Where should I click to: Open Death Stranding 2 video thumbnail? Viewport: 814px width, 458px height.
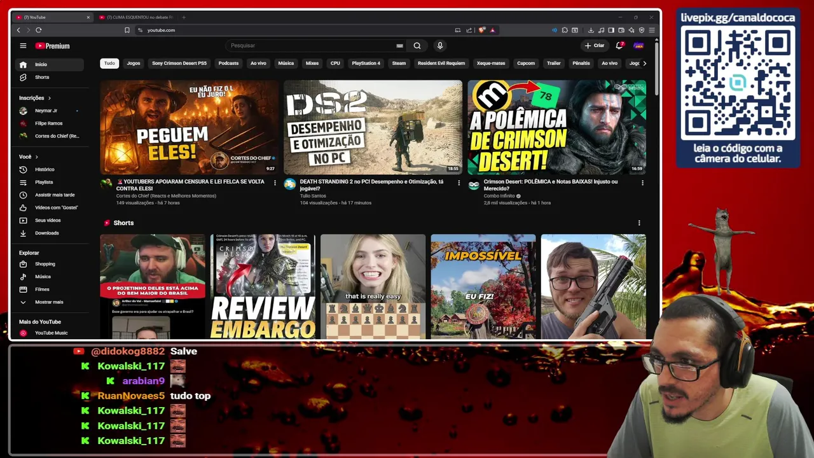click(373, 127)
